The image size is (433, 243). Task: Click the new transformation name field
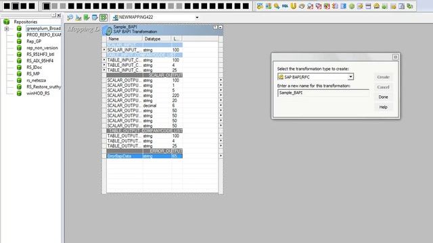pos(323,93)
